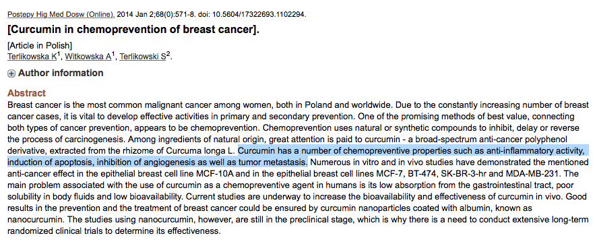This screenshot has height=244, width=595.
Task: Click the article title Curcumin in chemoprevention
Action: pos(133,30)
